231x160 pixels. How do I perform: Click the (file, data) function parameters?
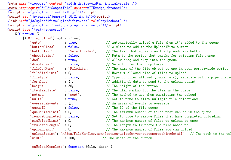tap(97, 147)
